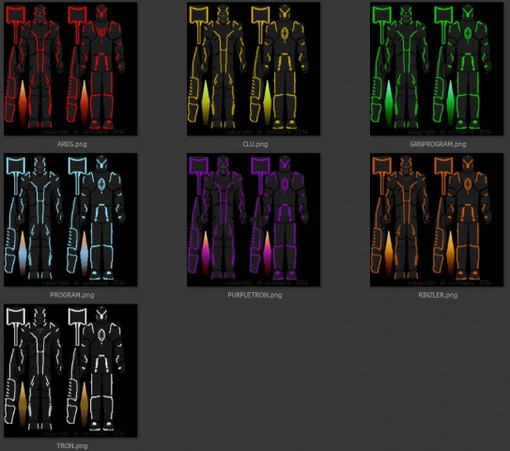Viewport: 510px width, 451px height.
Task: Click the TRON.png file name label
Action: pos(72,446)
